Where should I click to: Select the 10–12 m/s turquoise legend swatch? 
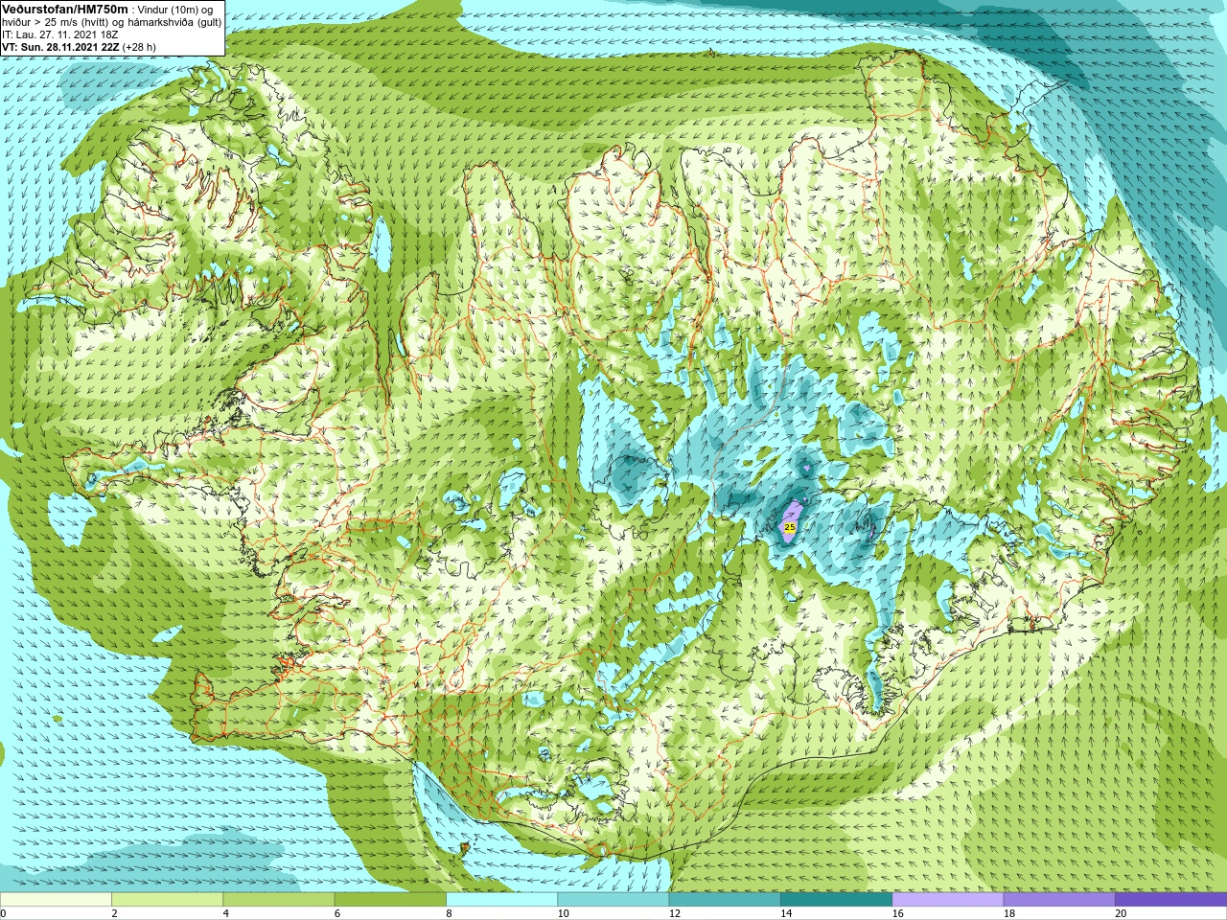point(613,900)
